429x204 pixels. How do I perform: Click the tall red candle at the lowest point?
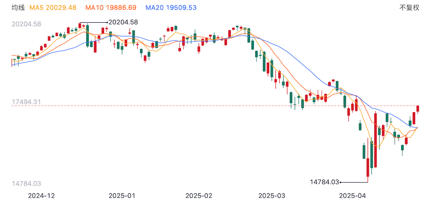point(368,167)
